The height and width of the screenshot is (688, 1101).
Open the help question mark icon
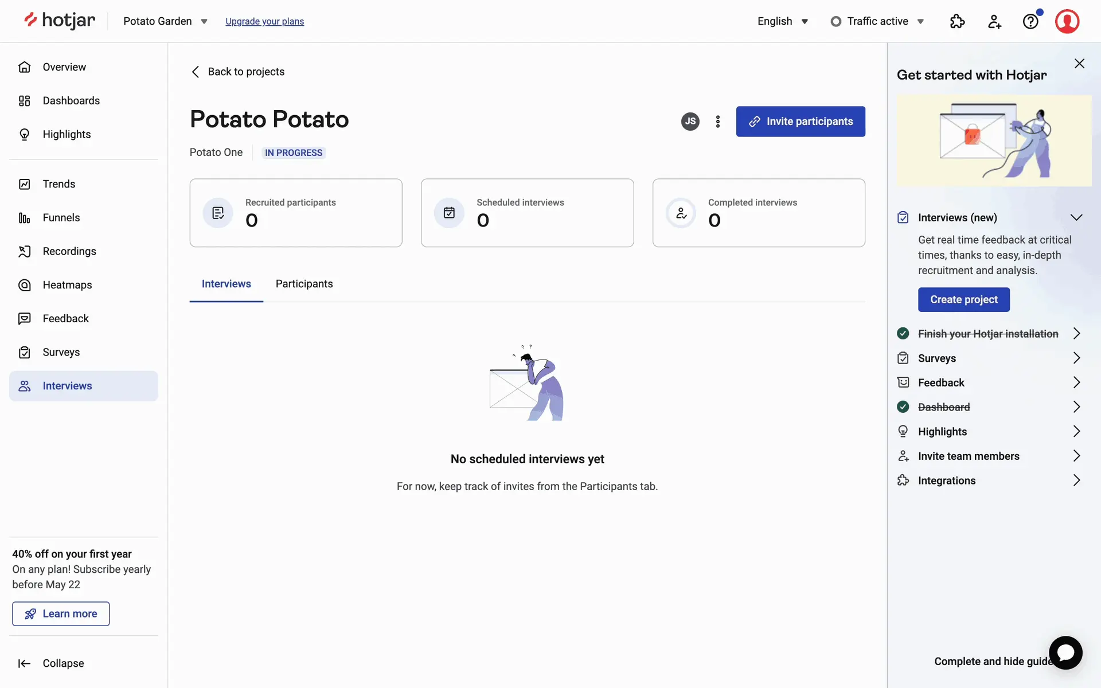1030,21
